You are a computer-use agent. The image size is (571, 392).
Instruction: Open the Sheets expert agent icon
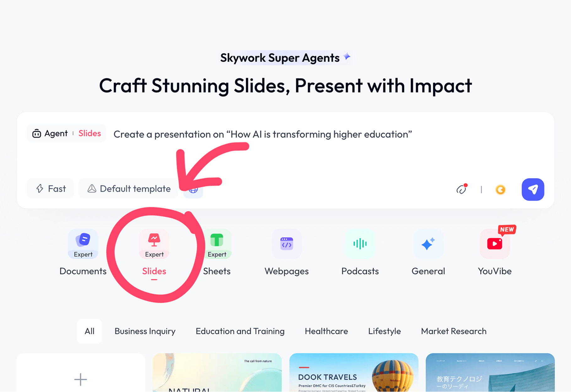[217, 244]
